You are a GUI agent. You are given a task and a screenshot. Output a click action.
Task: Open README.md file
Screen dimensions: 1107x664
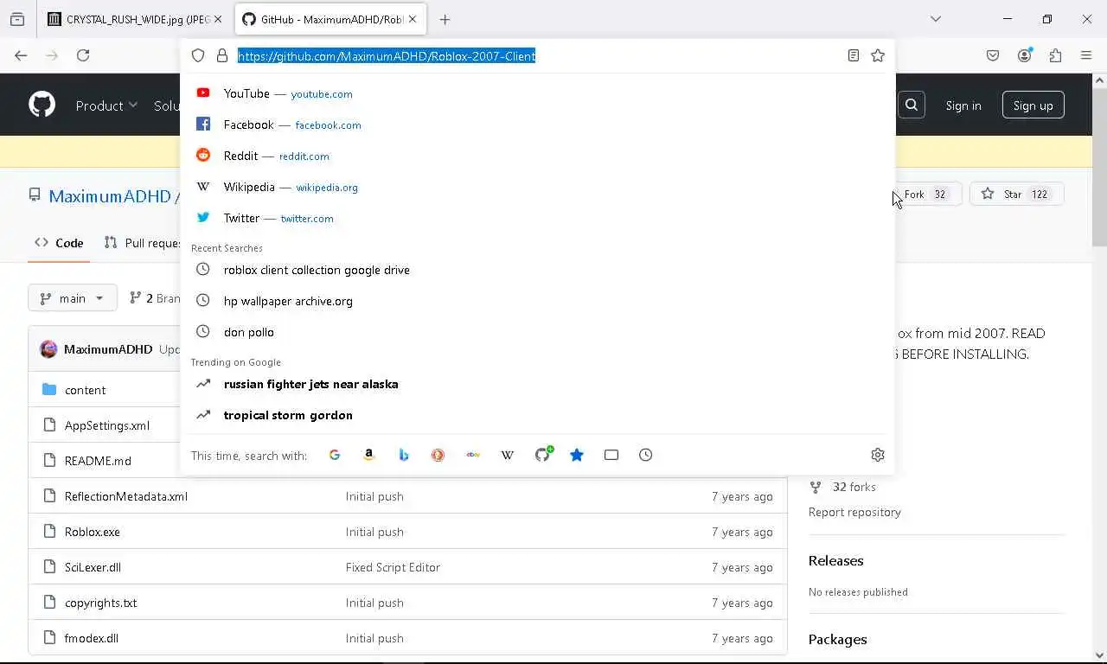[x=98, y=461]
